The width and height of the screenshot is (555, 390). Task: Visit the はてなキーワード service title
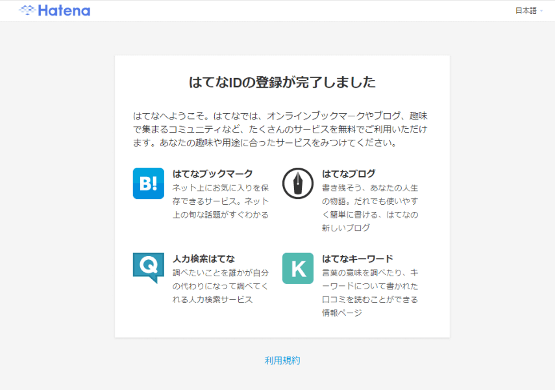point(358,259)
